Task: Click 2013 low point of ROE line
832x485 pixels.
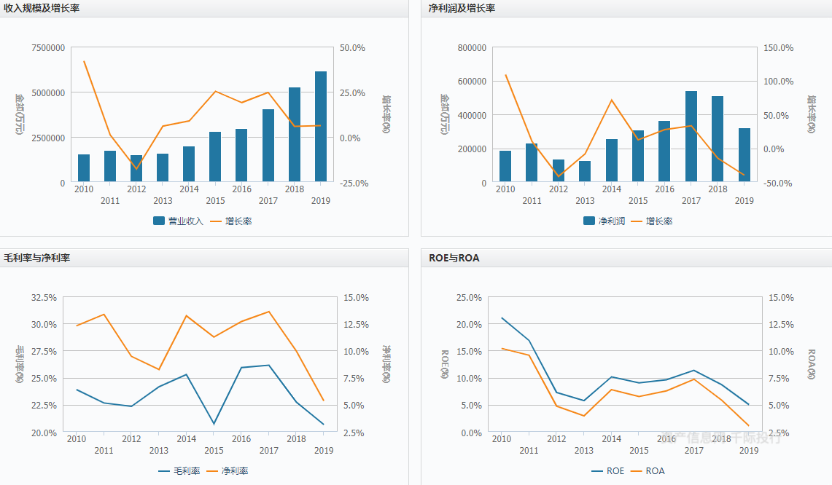Action: (583, 401)
